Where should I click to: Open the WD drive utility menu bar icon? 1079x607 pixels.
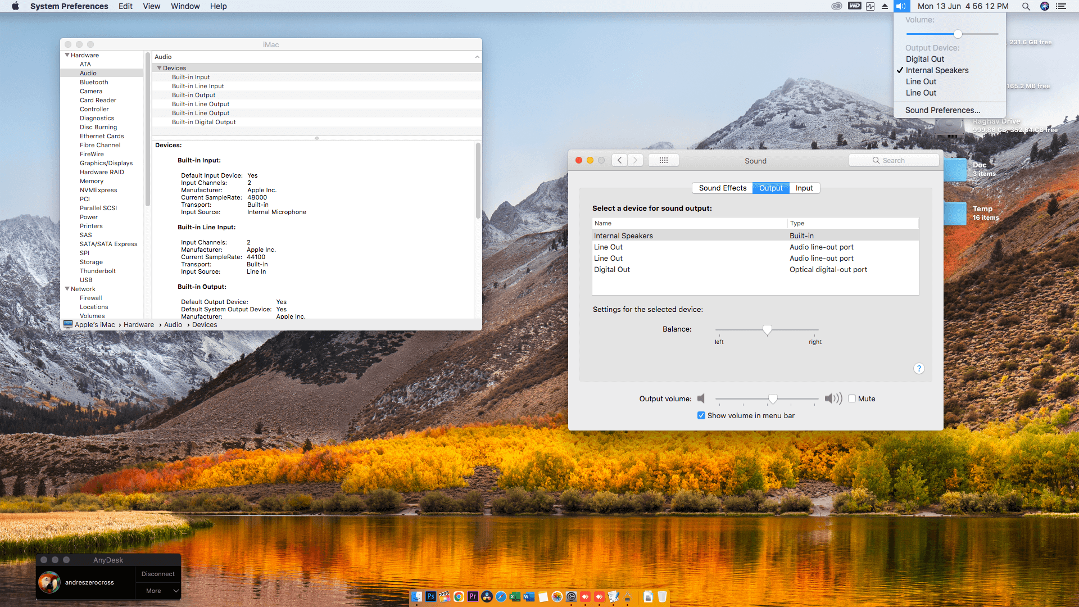point(854,6)
